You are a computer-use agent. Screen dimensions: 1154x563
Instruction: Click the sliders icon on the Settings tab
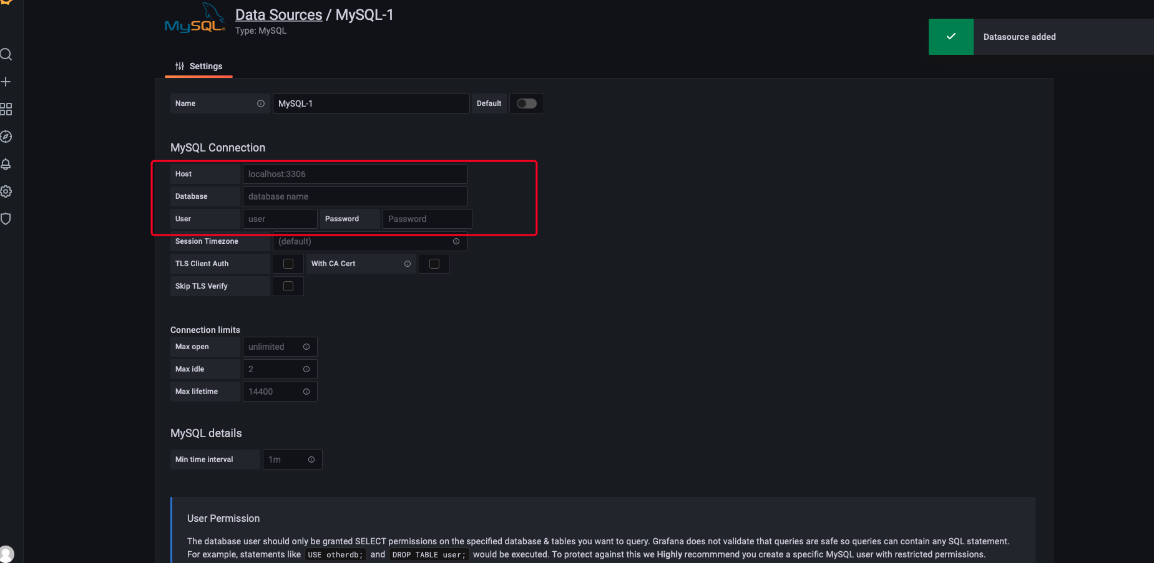(180, 66)
